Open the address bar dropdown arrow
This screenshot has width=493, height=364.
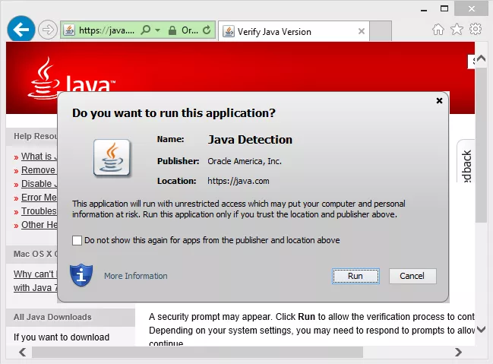click(158, 30)
